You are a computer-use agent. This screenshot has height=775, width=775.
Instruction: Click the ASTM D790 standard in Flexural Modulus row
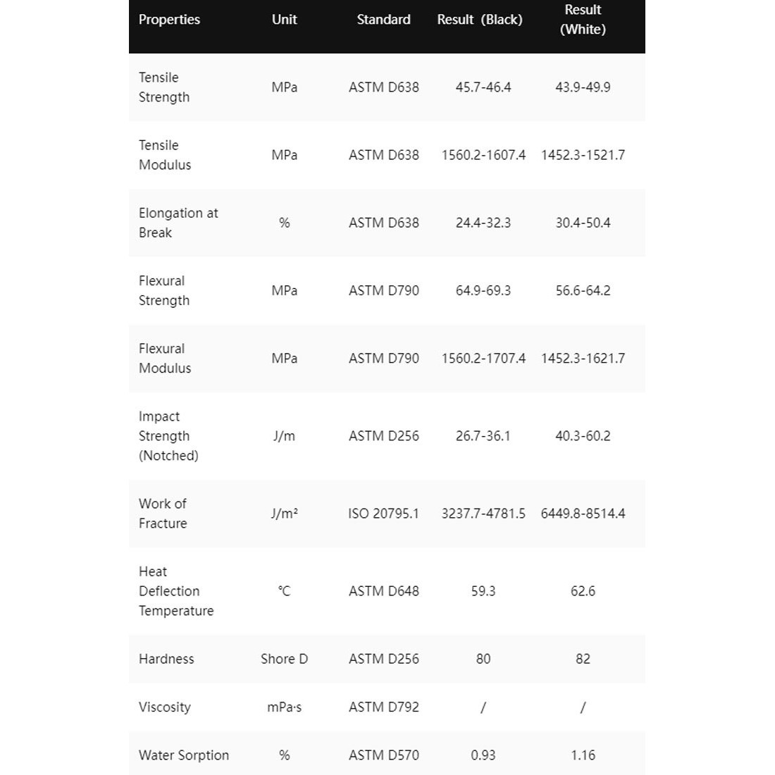coord(383,359)
